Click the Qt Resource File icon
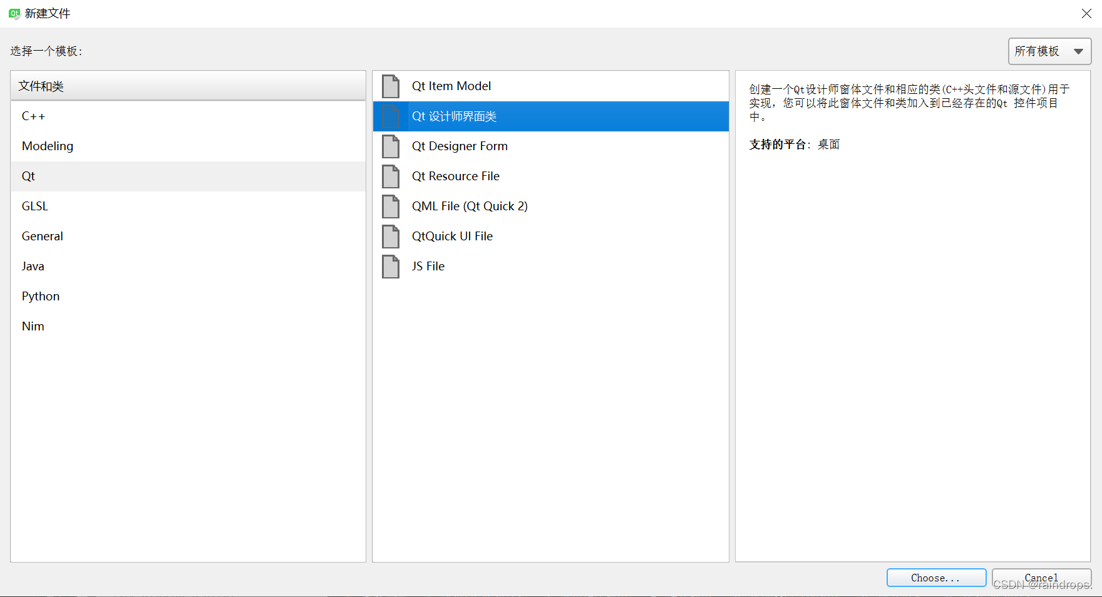The height and width of the screenshot is (597, 1102). click(x=391, y=176)
